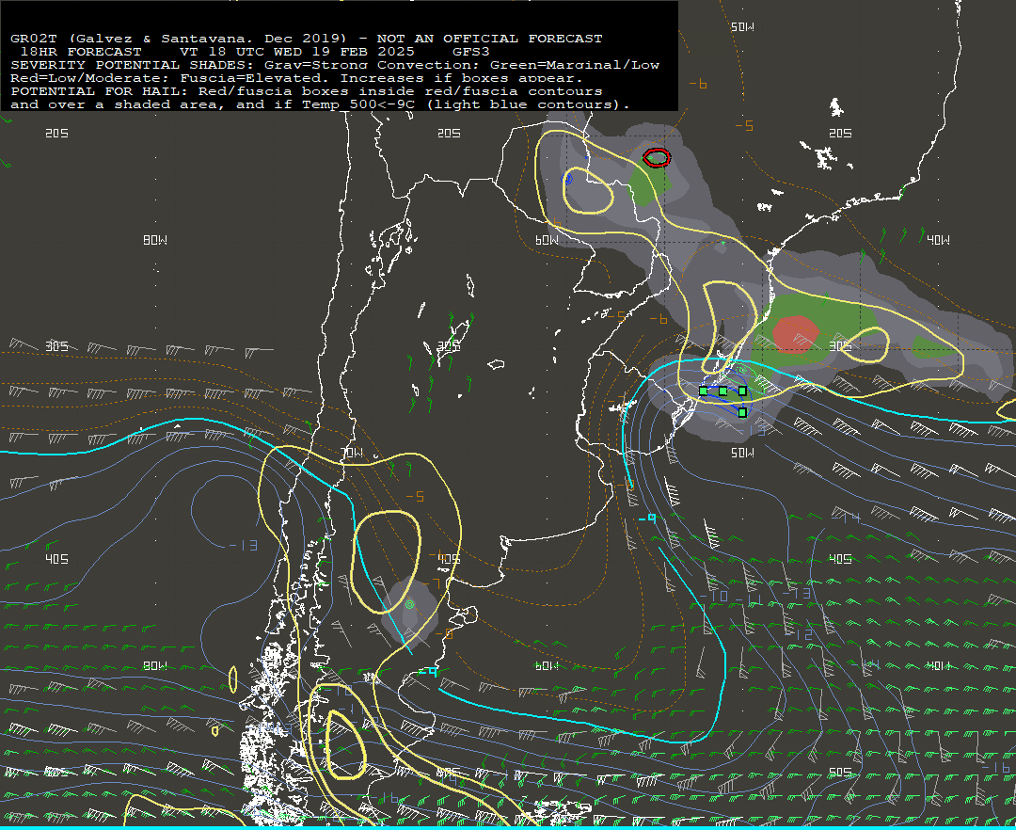This screenshot has width=1016, height=830.
Task: Click the "GFS3" model name in header
Action: point(471,52)
